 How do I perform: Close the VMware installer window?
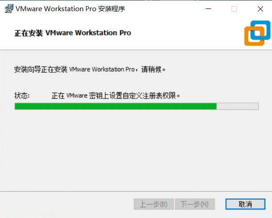(x=260, y=9)
